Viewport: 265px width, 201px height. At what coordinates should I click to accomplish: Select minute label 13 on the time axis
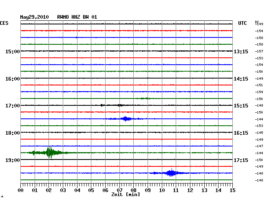click(204, 190)
